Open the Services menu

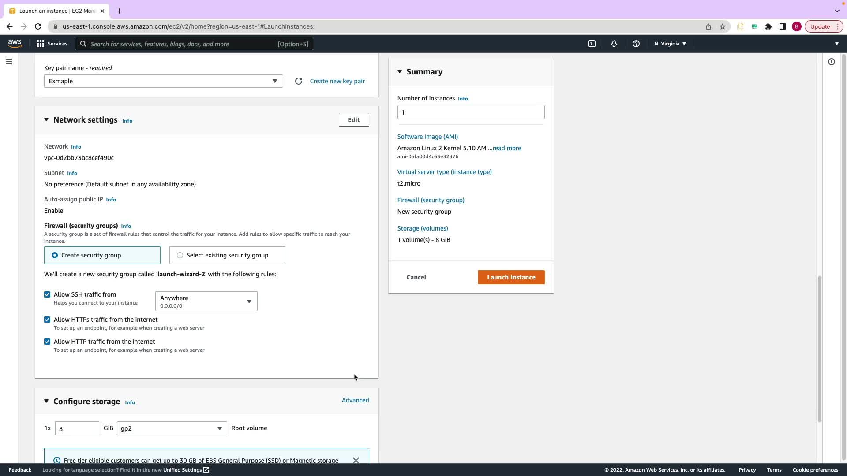pyautogui.click(x=52, y=44)
